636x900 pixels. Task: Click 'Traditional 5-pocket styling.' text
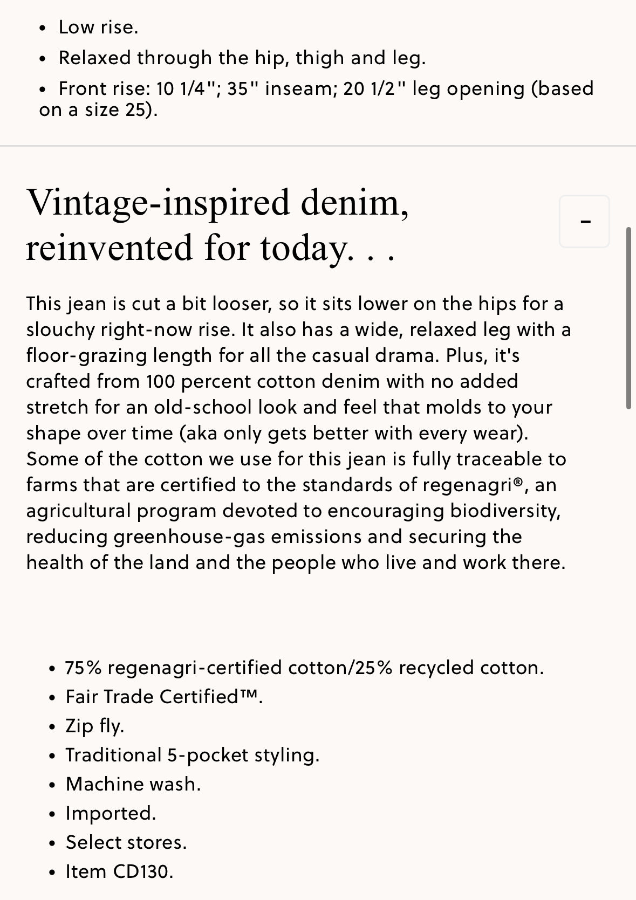click(x=193, y=755)
